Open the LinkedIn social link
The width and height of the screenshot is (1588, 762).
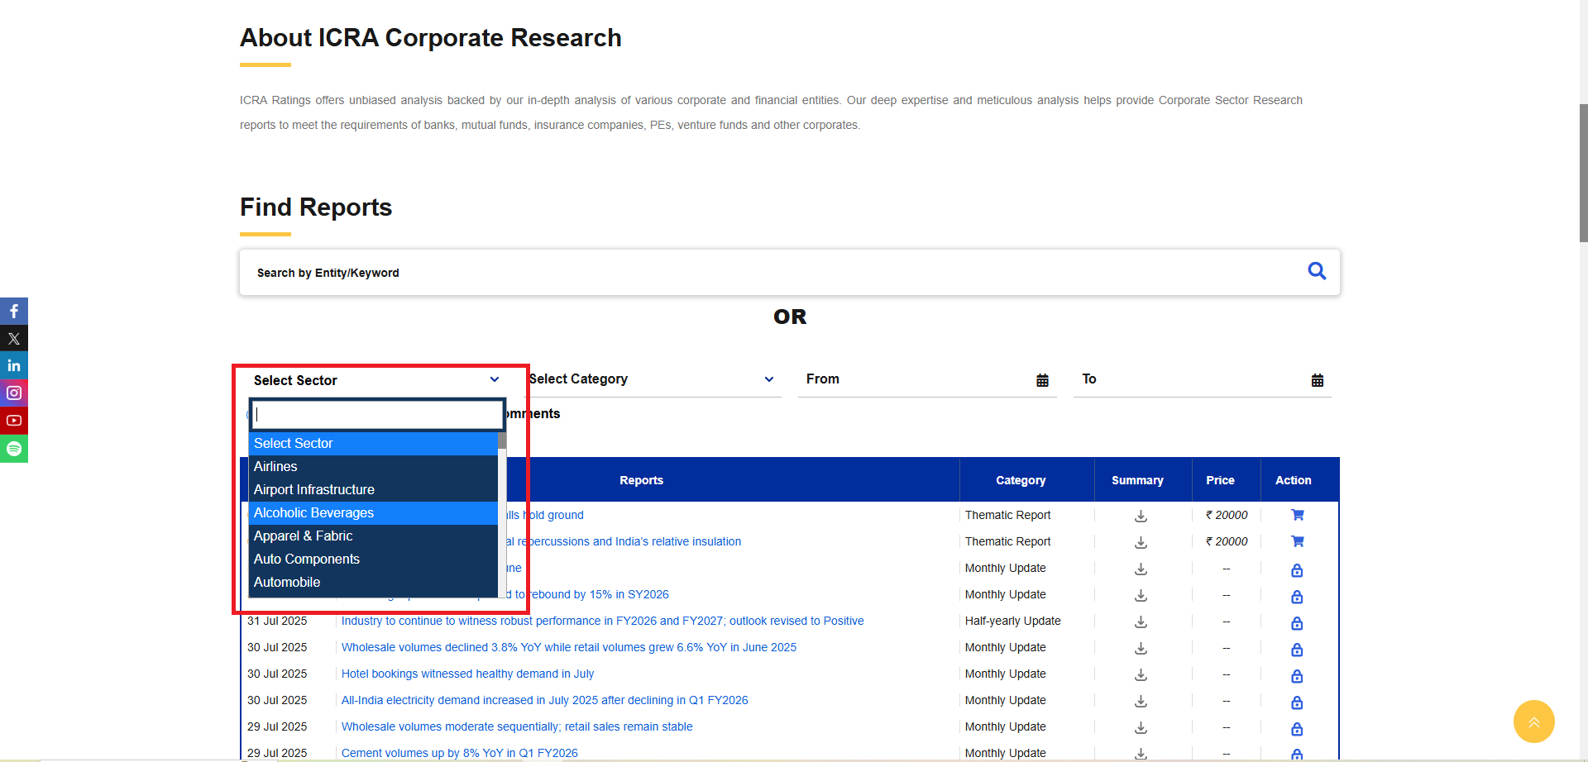(x=14, y=365)
